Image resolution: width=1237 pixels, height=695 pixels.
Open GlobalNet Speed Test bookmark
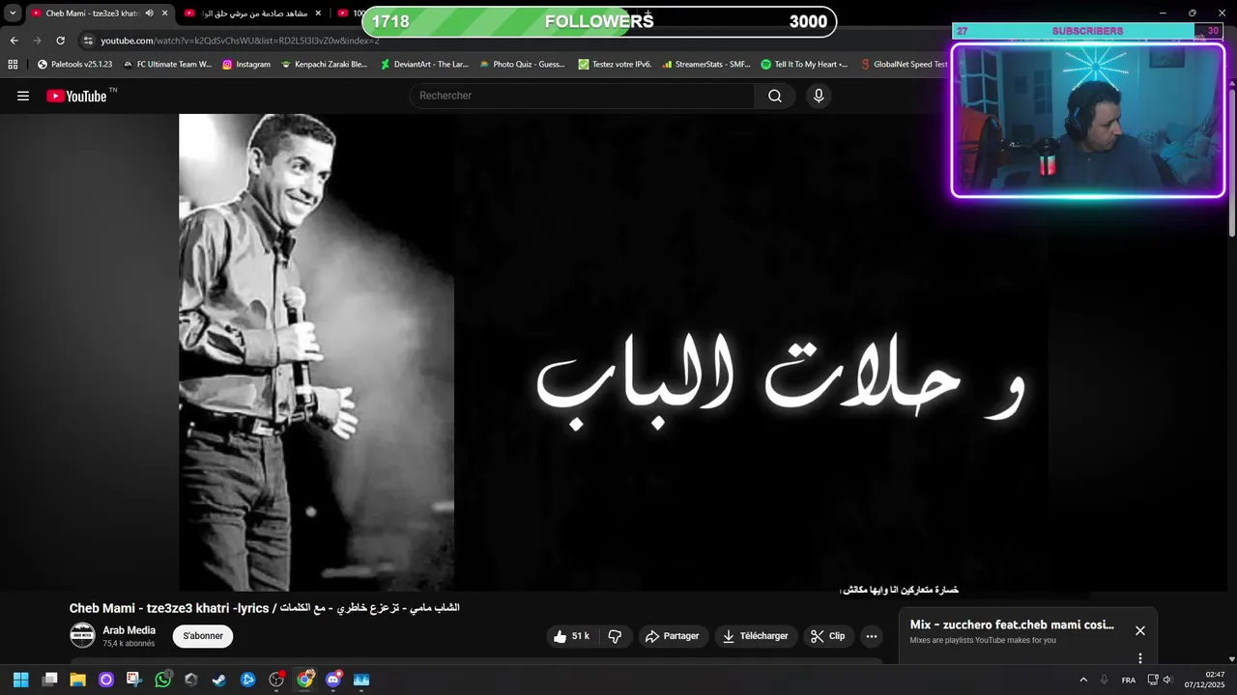click(905, 65)
